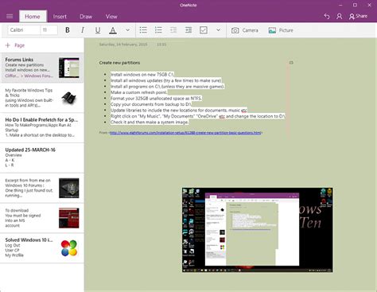The height and width of the screenshot is (292, 377).
Task: Click the Copy your documents from backup line
Action: [x=151, y=104]
